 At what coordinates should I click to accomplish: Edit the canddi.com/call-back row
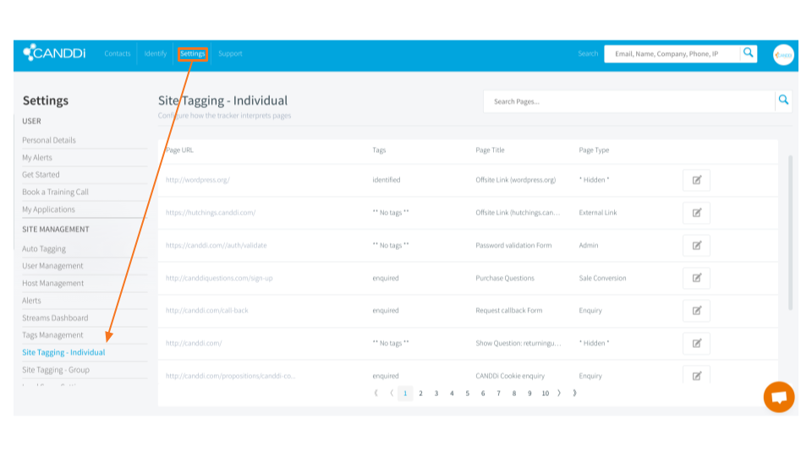coord(696,311)
